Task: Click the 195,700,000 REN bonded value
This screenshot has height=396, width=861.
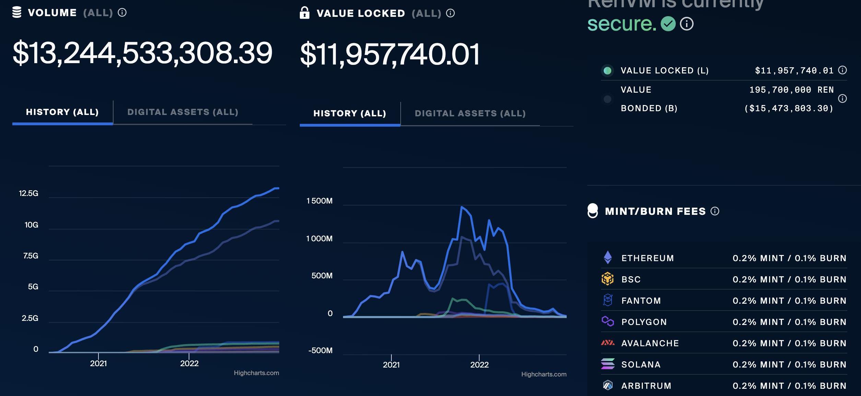Action: click(x=792, y=90)
